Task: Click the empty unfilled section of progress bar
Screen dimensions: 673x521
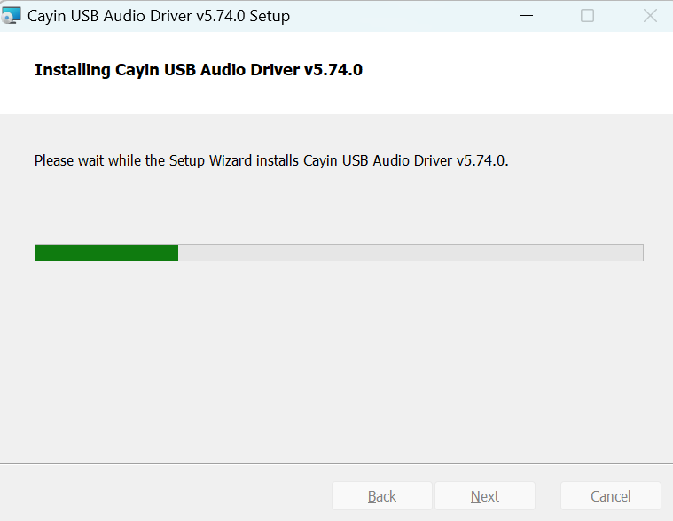Action: tap(408, 253)
